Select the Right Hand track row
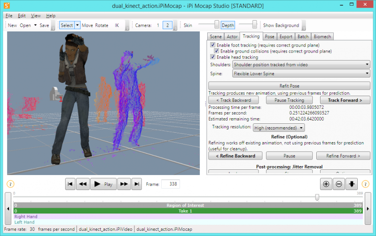 tap(188, 216)
